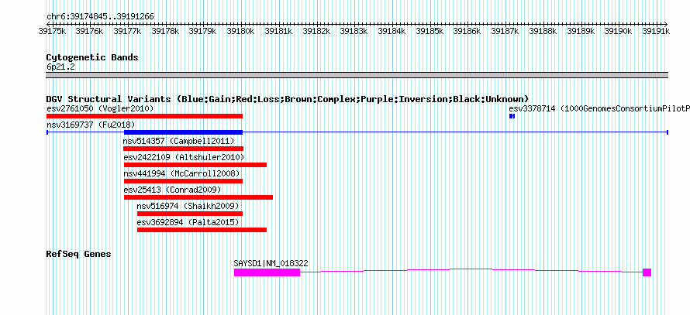Viewport: 690px width, 315px height.
Task: Open the SAYSD1|NM_018322 gene label
Action: (x=271, y=263)
